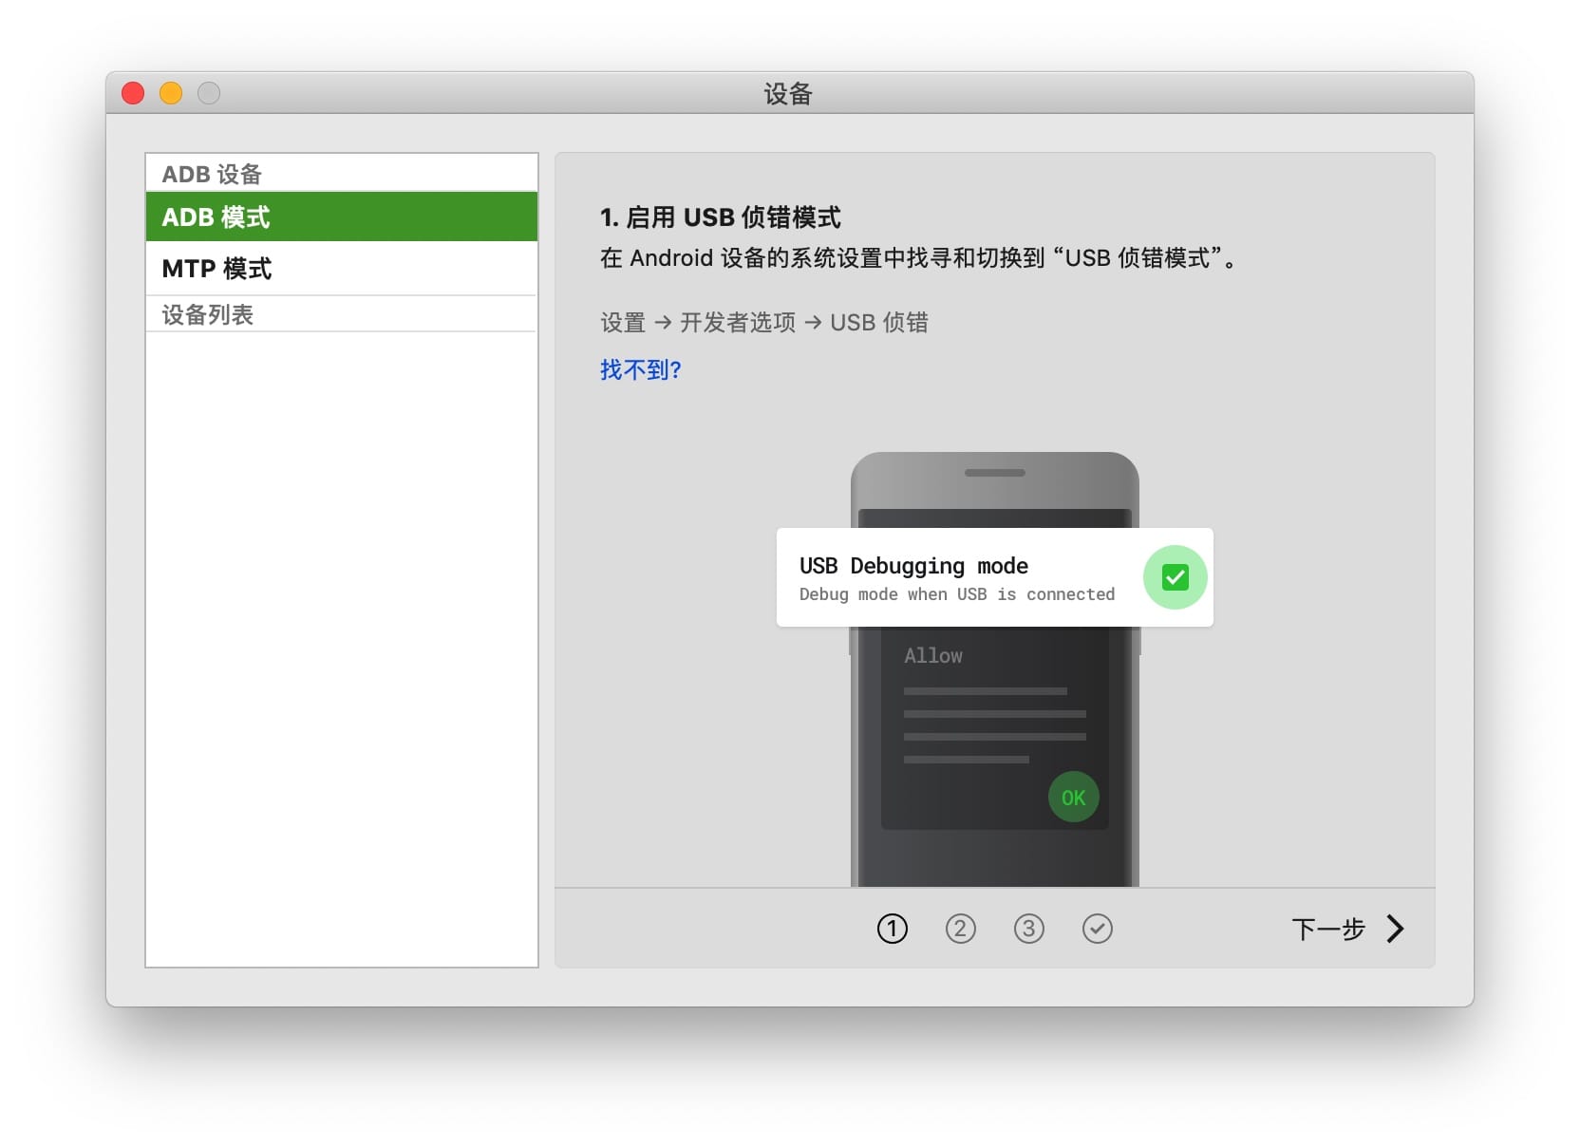Click the USB Debugging mode card label
Screen dimensions: 1580x1147
pyautogui.click(x=913, y=566)
